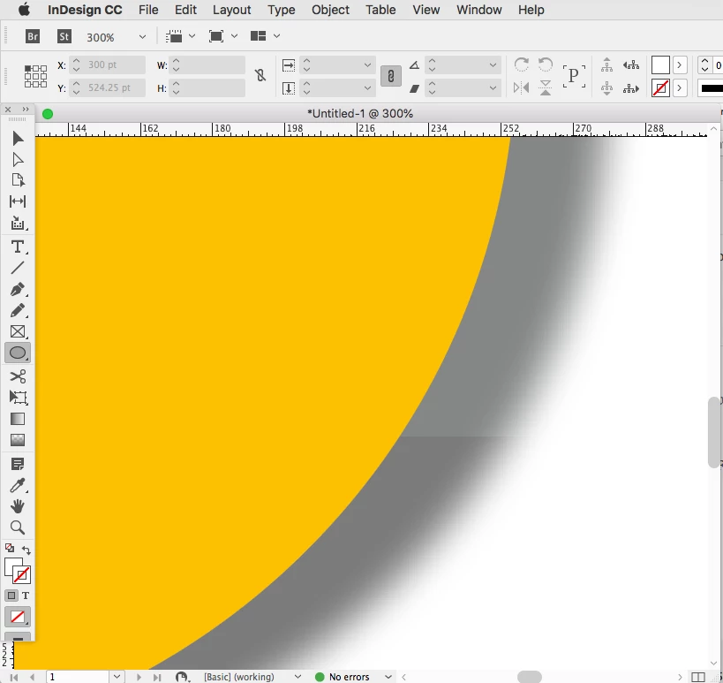Open the File menu
The image size is (723, 683).
[148, 10]
